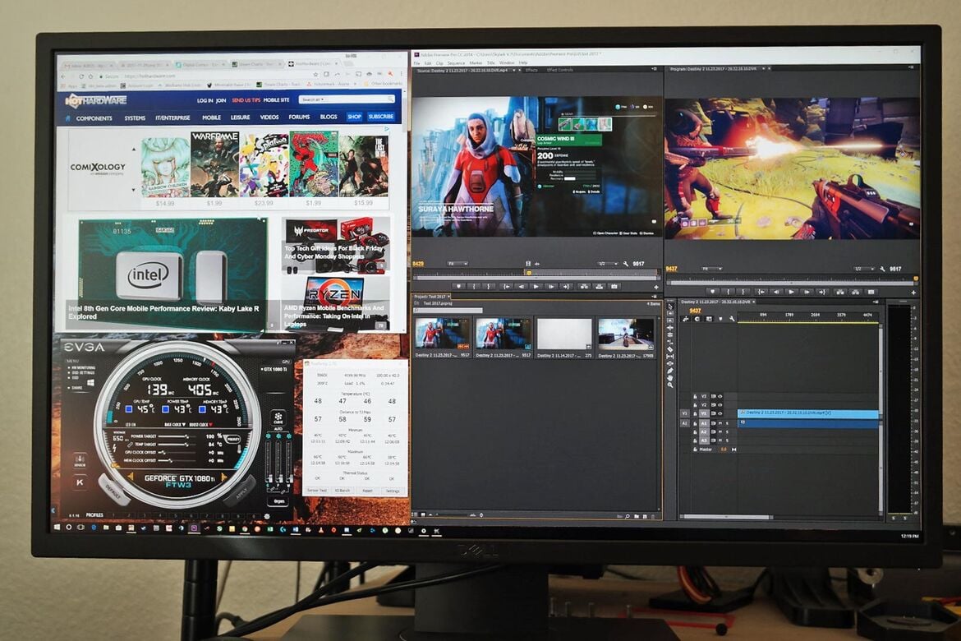Click the Source monitor wrench settings icon
Image resolution: width=961 pixels, height=641 pixels.
coord(626,264)
